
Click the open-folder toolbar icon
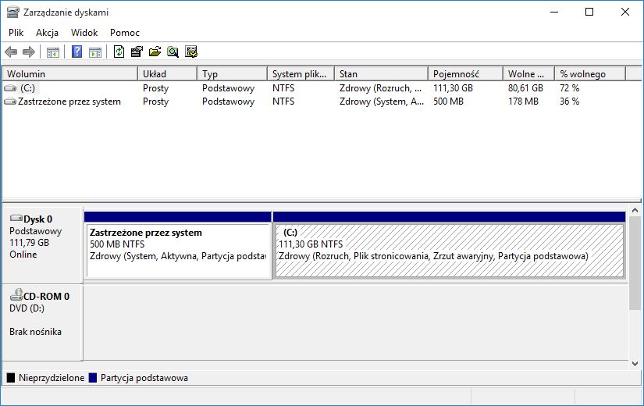coord(155,52)
